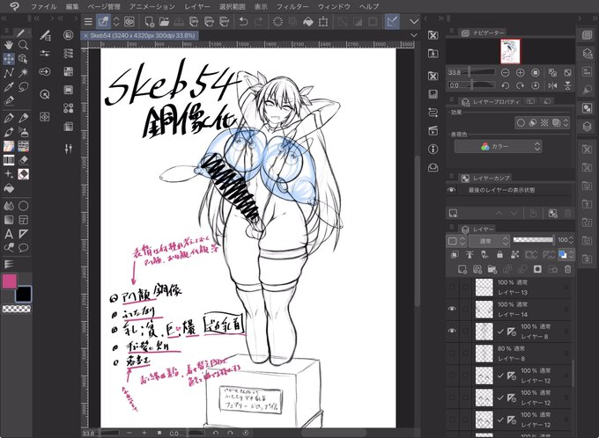599x438 pixels.
Task: Open the カラー expression color dropdown
Action: (499, 147)
